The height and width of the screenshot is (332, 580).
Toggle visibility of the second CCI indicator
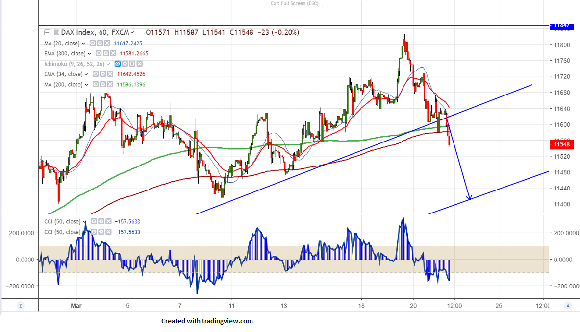click(x=94, y=232)
